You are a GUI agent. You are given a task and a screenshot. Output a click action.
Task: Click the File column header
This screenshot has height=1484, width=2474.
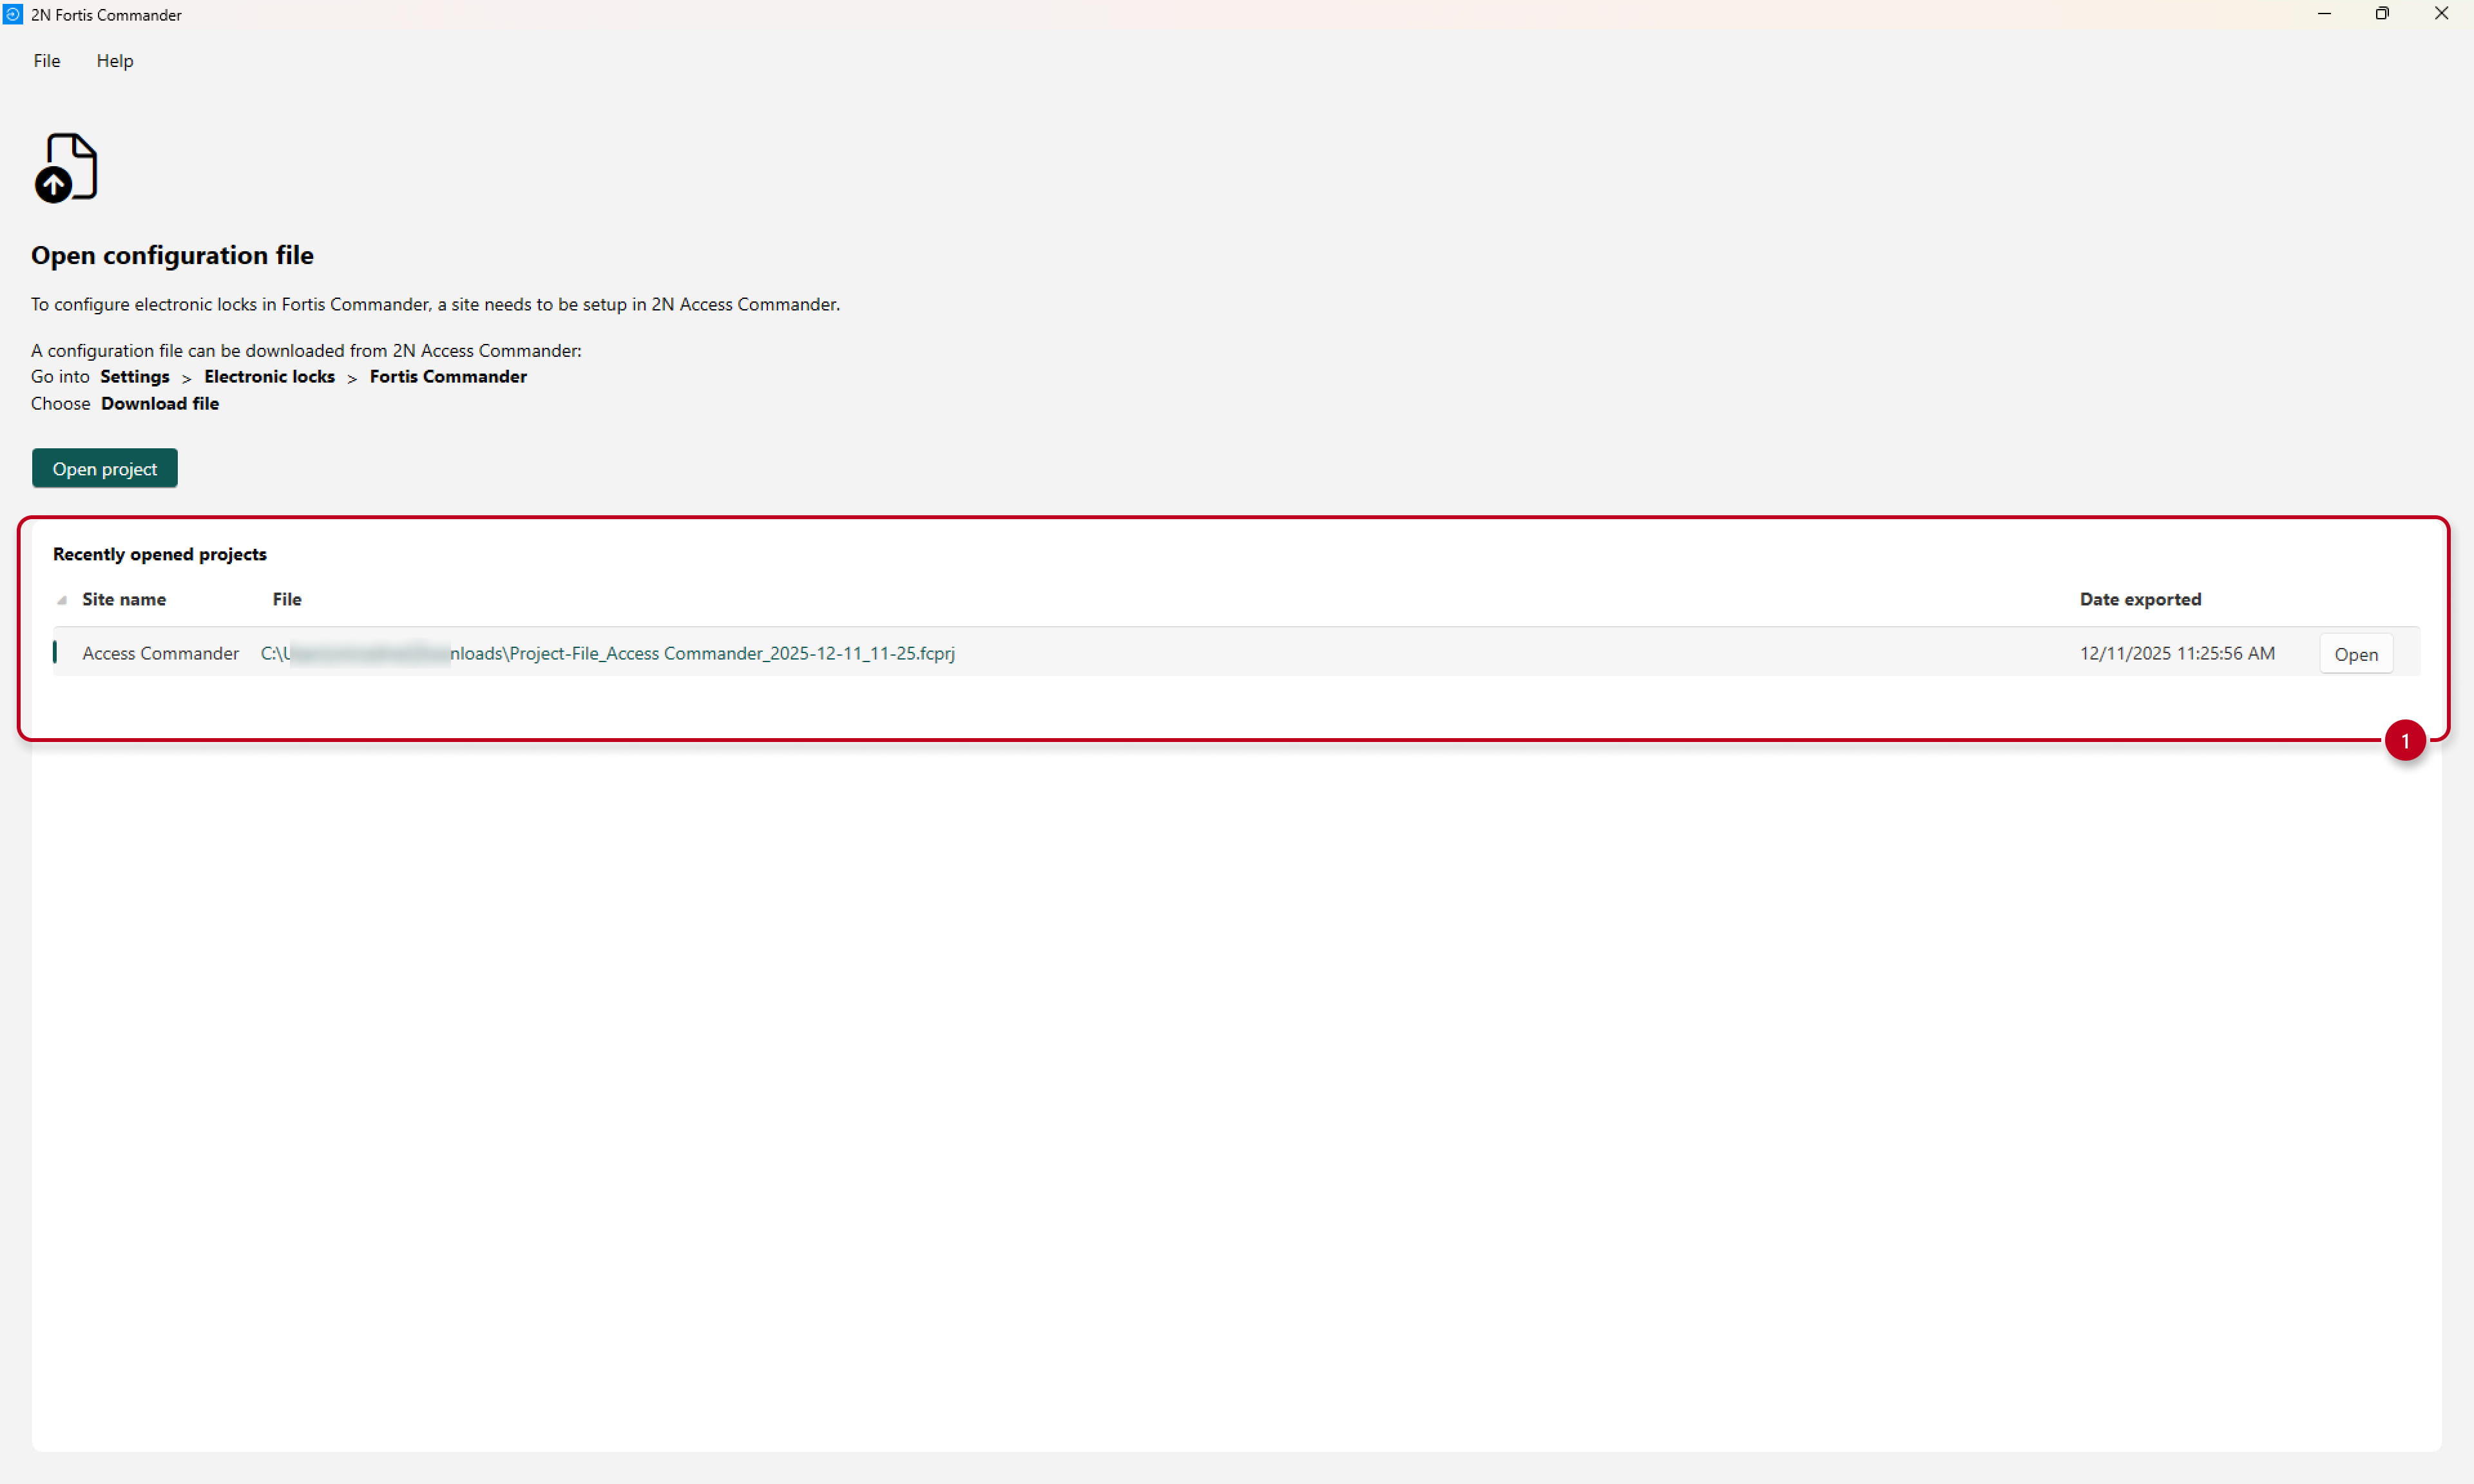point(287,599)
